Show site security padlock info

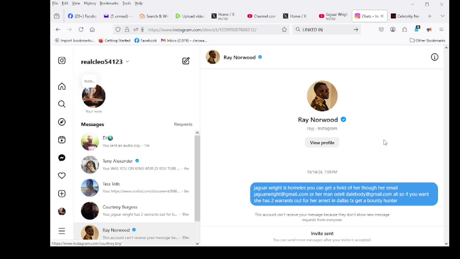coord(127,29)
